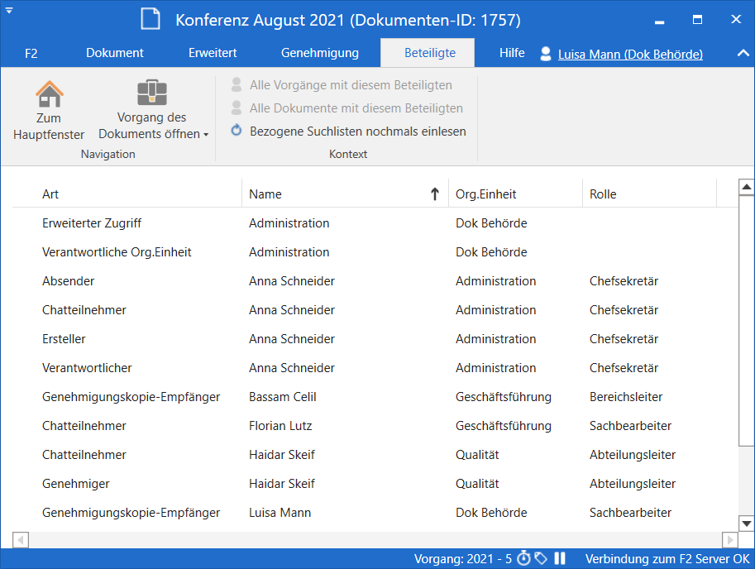Viewport: 755px width, 569px height.
Task: Click the vertical scrollbar down arrow
Action: (x=747, y=524)
